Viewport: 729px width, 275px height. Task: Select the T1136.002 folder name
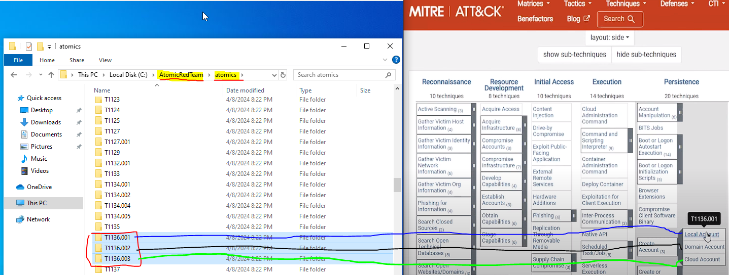coord(117,248)
